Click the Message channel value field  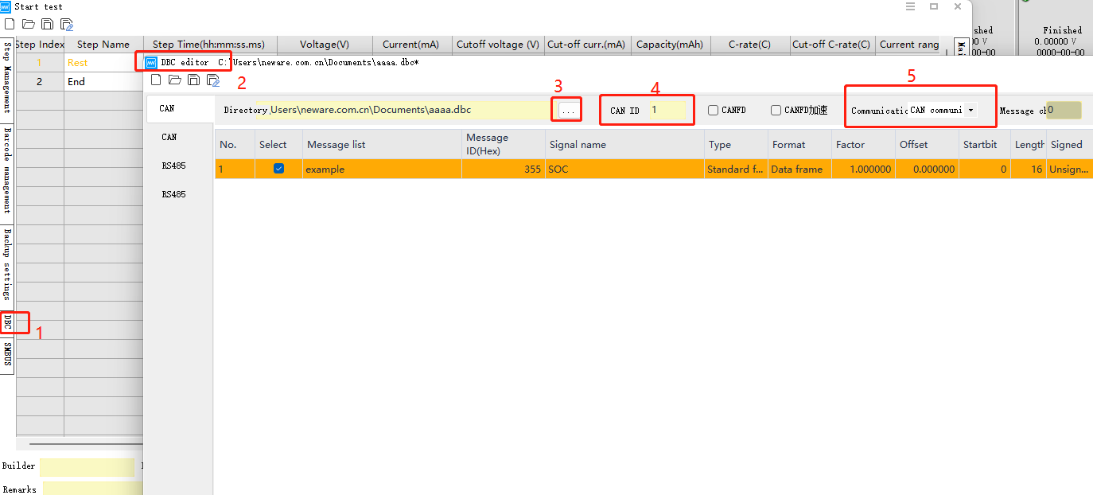tap(1064, 111)
